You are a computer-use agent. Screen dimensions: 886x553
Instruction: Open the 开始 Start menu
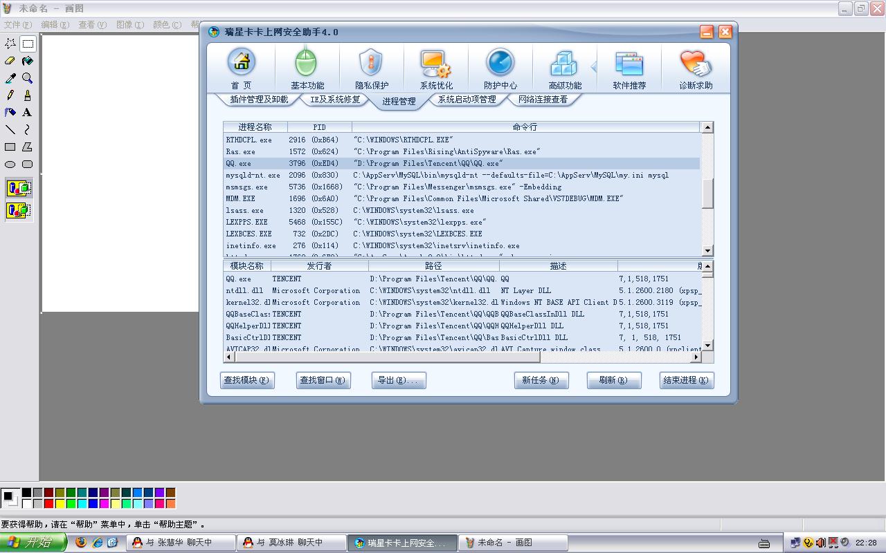tap(34, 543)
